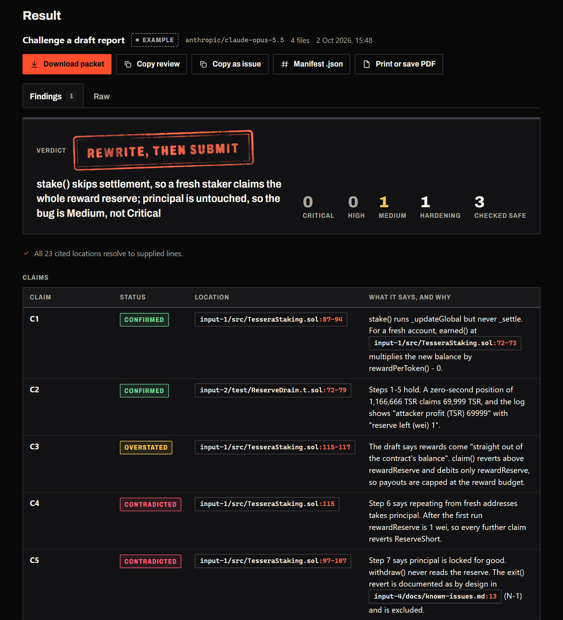
Task: Click the CHECKED SAFE count of 3
Action: (479, 202)
